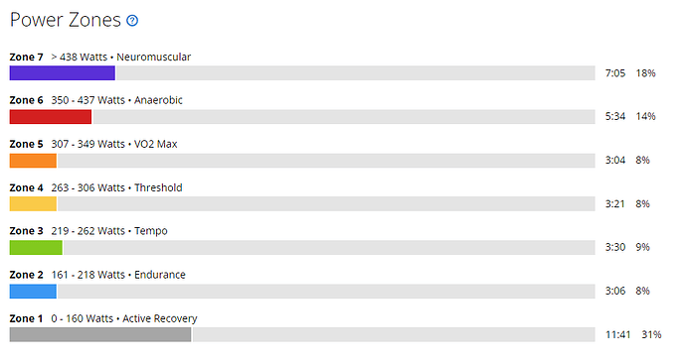
Task: Click the 3:06 time for Zone 2
Action: point(615,291)
